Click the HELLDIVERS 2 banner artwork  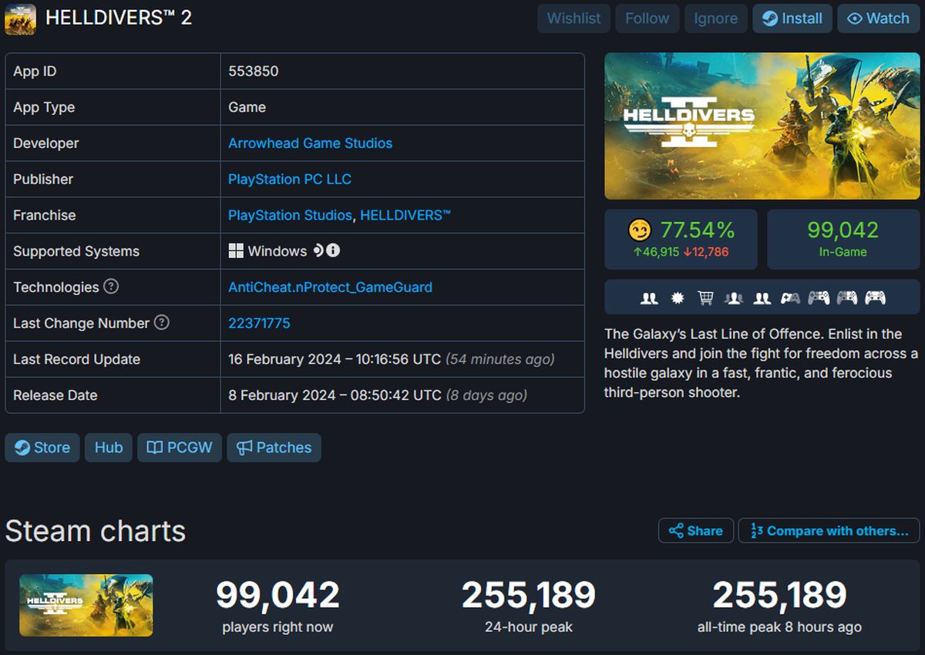point(762,126)
